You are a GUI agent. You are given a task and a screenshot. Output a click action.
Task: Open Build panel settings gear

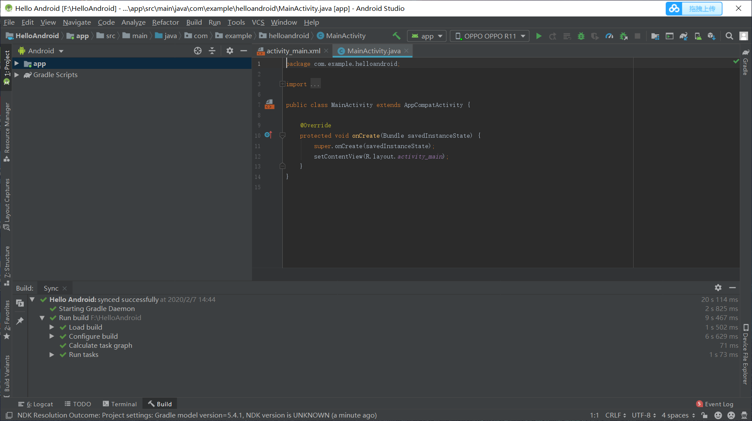click(718, 288)
